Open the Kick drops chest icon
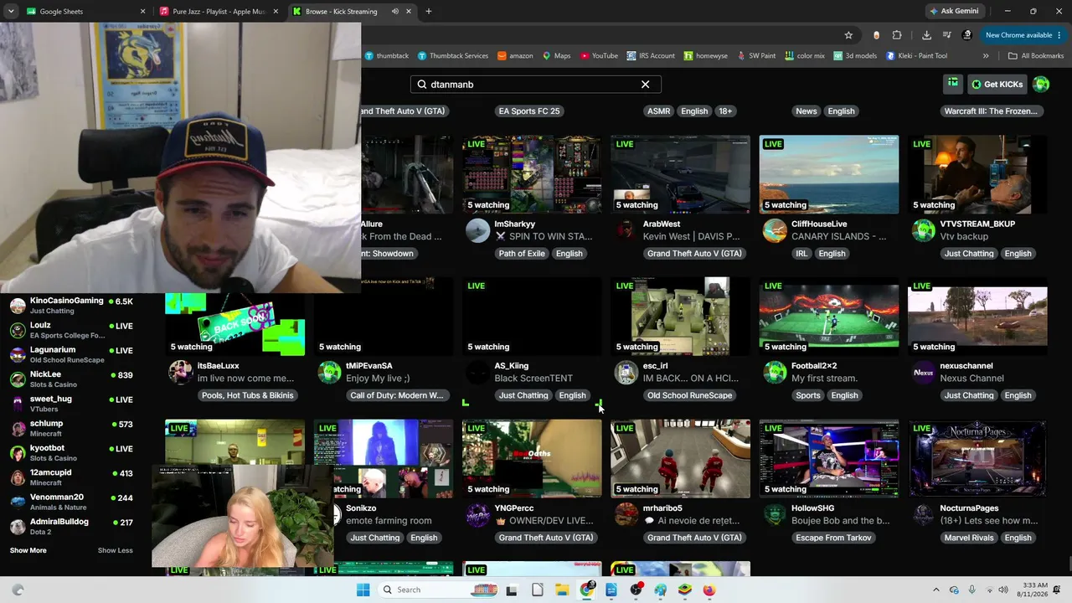Screen dimensions: 1072x603 coord(953,84)
